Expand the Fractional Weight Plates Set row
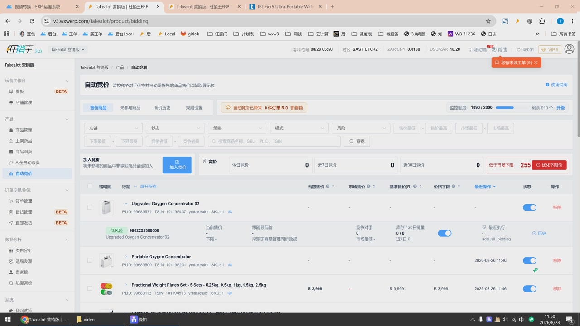580x326 pixels. (126, 285)
